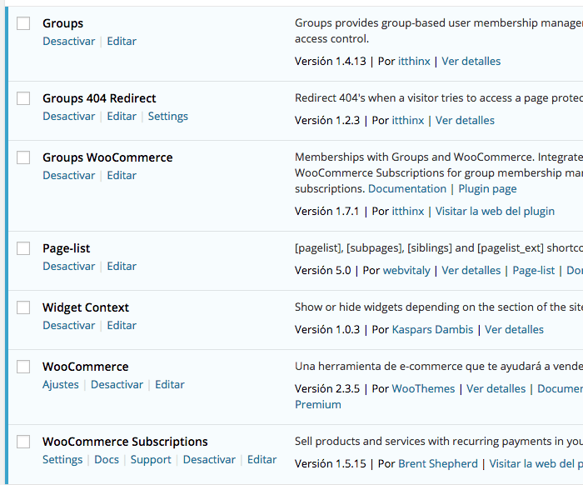583x485 pixels.
Task: Open Settings for Groups 404 Redirect
Action: (x=168, y=117)
